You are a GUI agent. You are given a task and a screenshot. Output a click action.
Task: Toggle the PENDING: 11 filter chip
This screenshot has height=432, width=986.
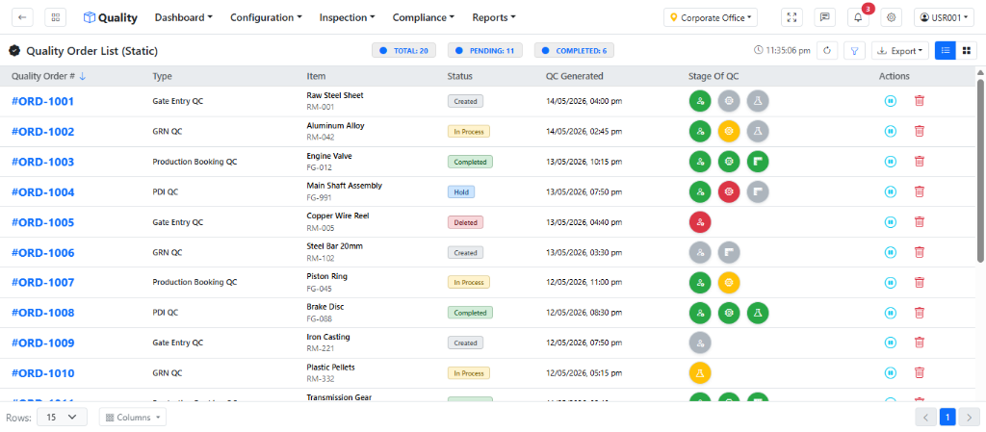[x=485, y=50]
